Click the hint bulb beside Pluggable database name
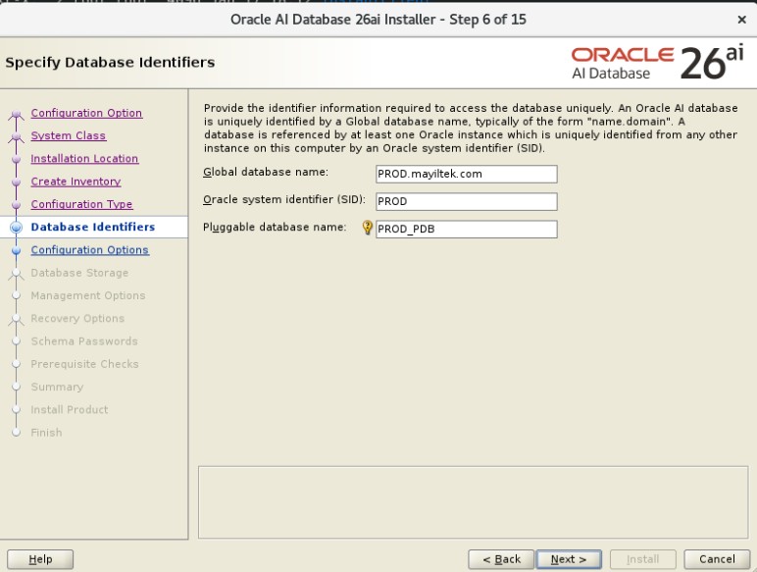 tap(368, 228)
